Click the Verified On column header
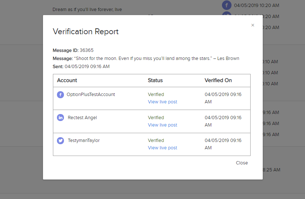The height and width of the screenshot is (199, 305). [x=218, y=80]
